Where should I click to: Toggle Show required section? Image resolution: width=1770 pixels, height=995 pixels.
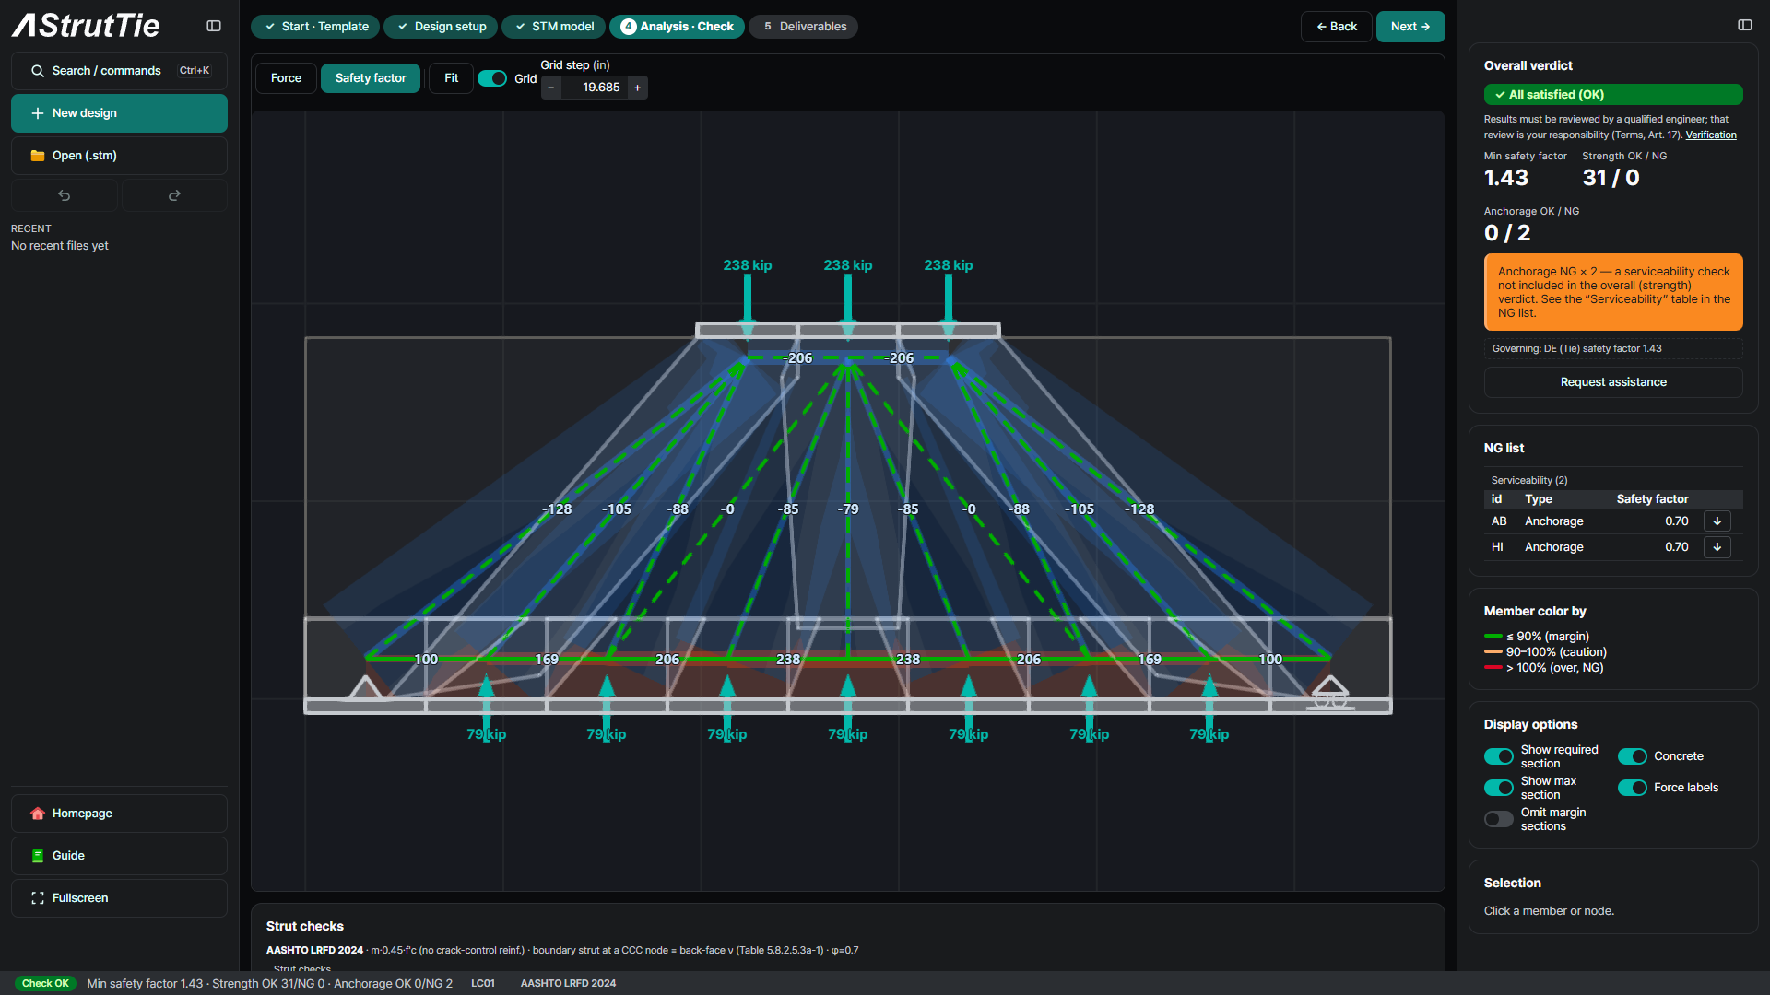pyautogui.click(x=1498, y=756)
